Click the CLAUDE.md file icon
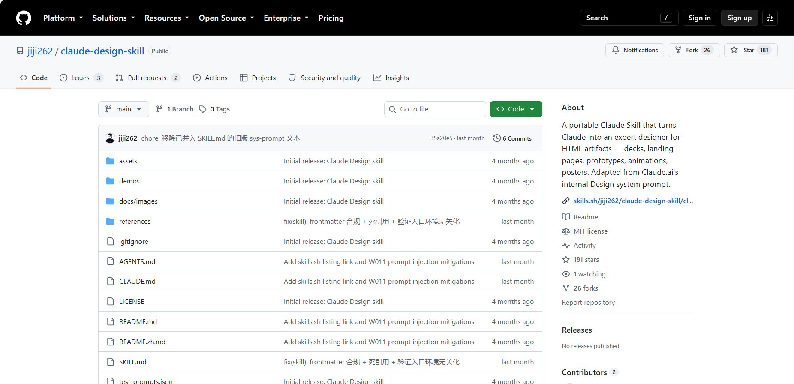Screen dimensions: 794x384 (x=110, y=282)
